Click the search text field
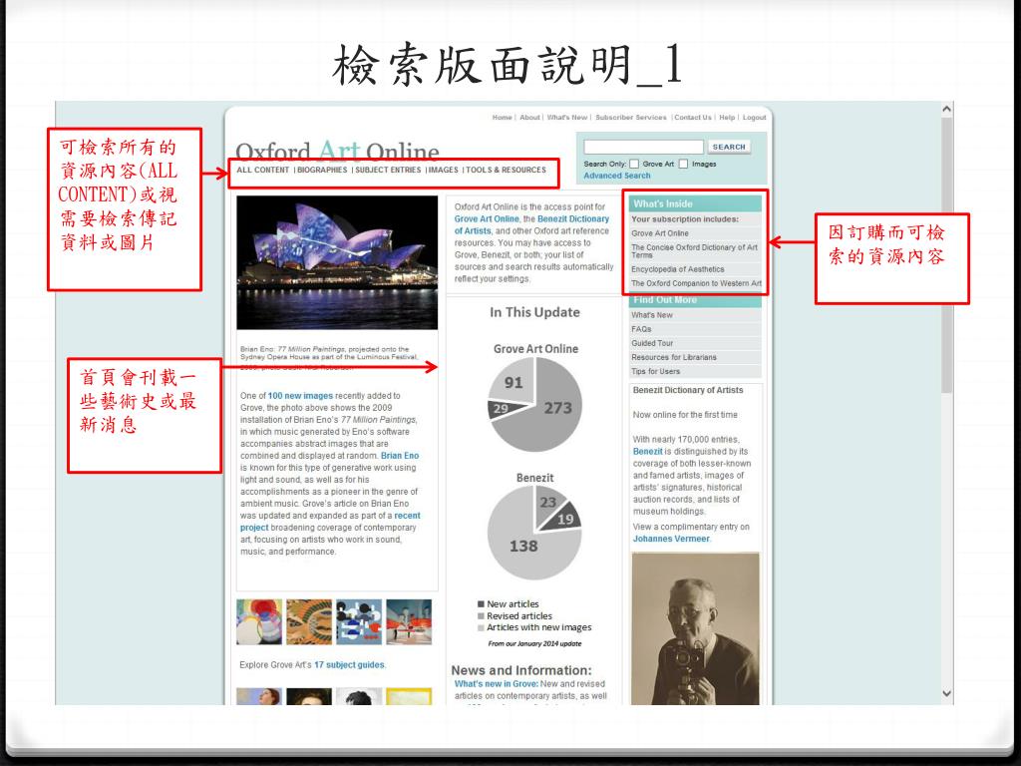1021x766 pixels. point(643,147)
